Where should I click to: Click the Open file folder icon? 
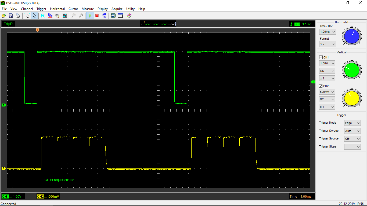click(4, 16)
